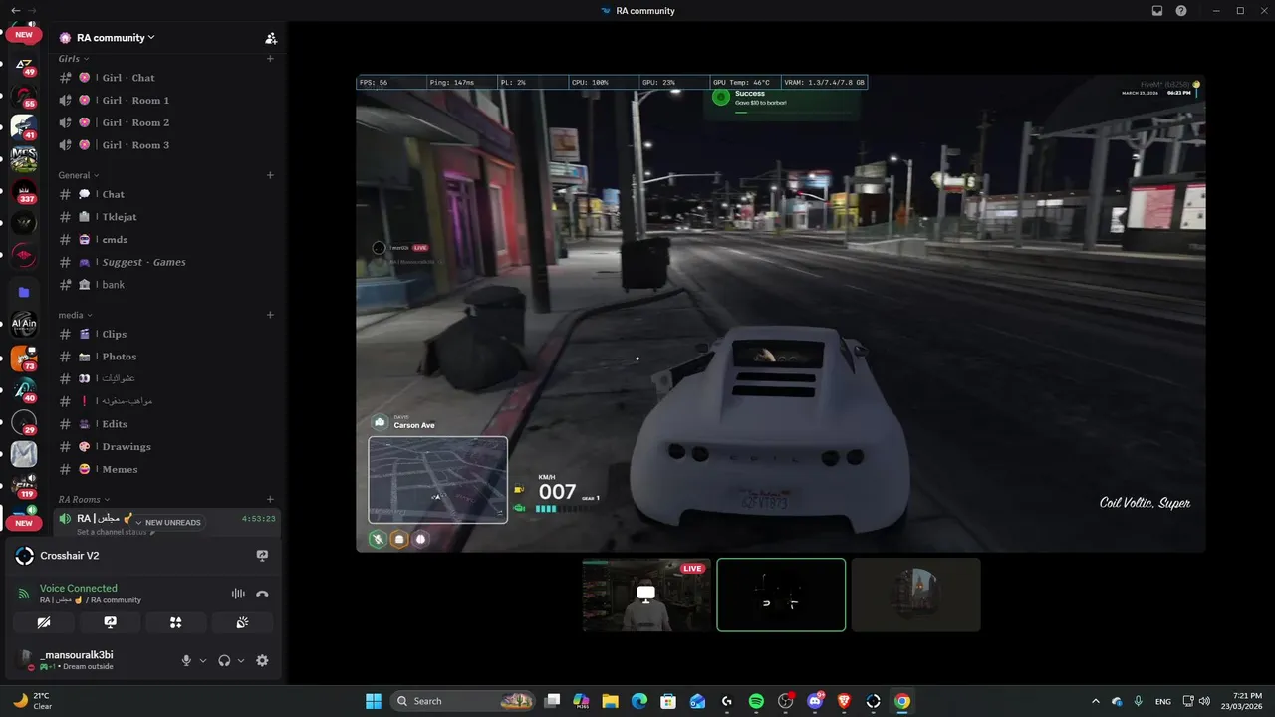1275x717 pixels.
Task: Disconnect from voice call
Action: [262, 594]
